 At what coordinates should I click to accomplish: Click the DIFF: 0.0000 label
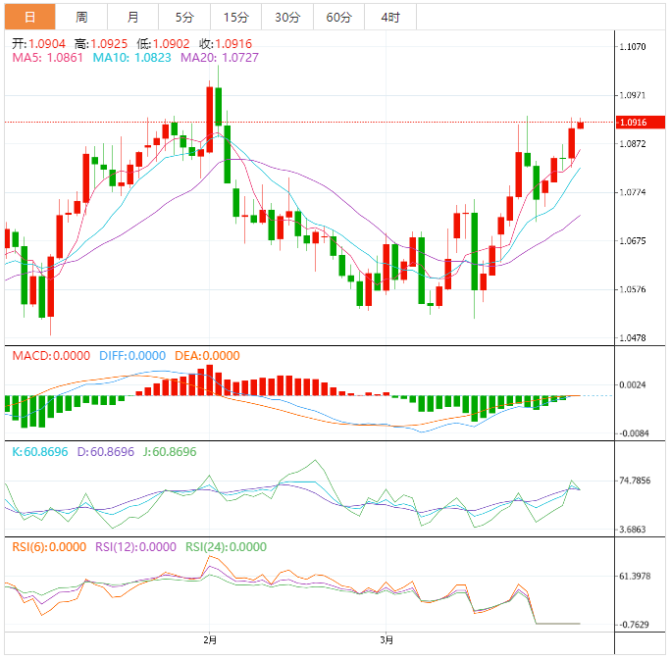(131, 355)
